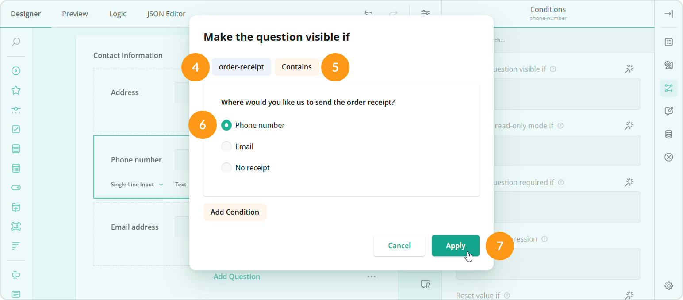683x300 pixels.
Task: Select the Phone number radio option
Action: coord(226,125)
